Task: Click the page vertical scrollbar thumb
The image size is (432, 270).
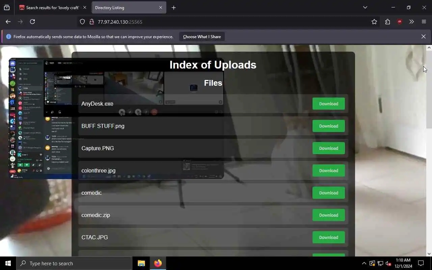Action: [429, 90]
